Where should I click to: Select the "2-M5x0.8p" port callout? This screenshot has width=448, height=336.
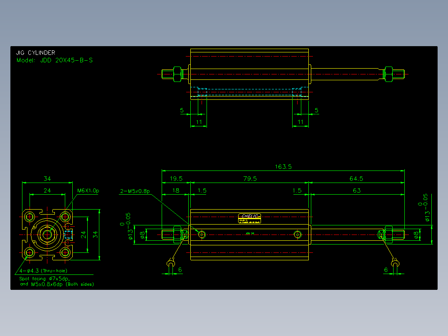click(x=135, y=191)
